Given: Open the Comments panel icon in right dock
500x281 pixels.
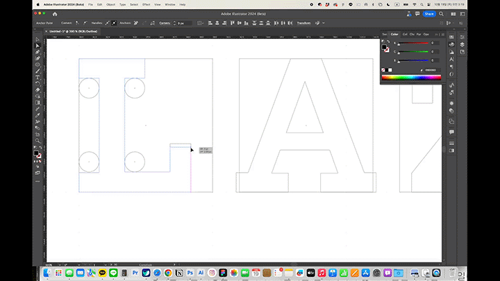Looking at the screenshot, I should [x=451, y=132].
